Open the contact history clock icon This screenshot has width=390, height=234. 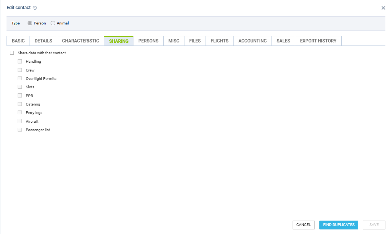[x=35, y=8]
